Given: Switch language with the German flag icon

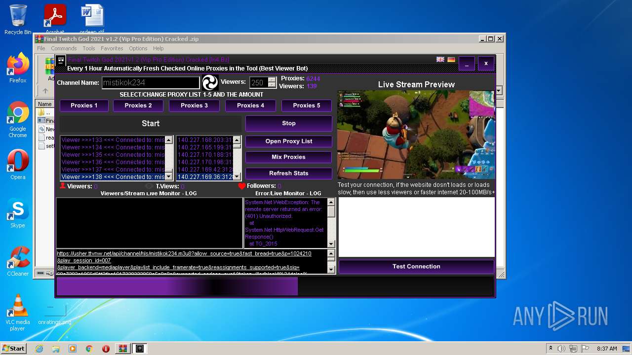Looking at the screenshot, I should (x=451, y=60).
